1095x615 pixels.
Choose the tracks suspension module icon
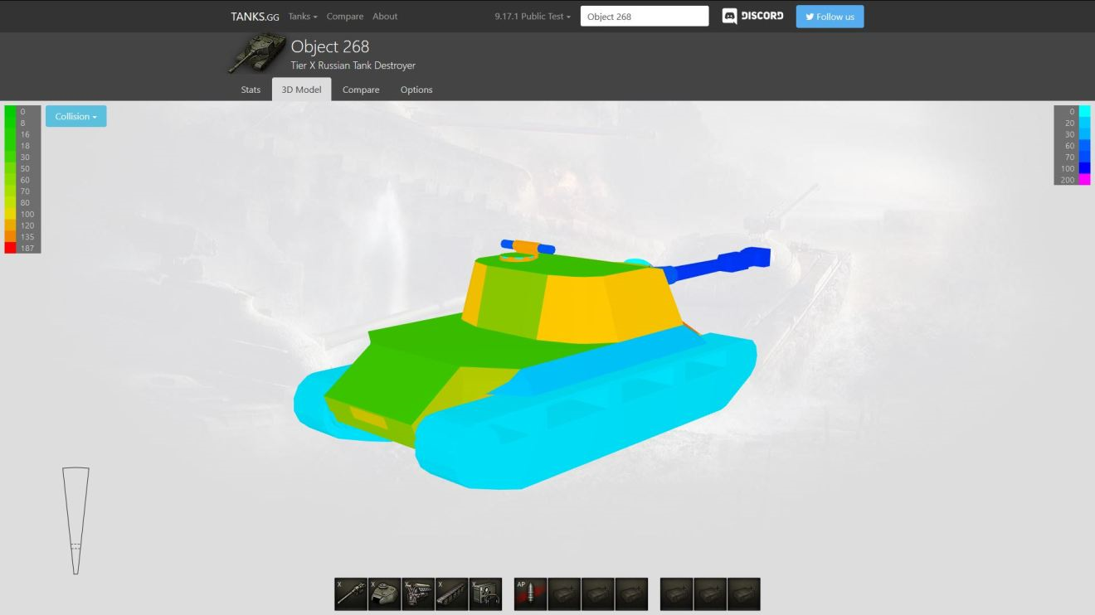452,594
